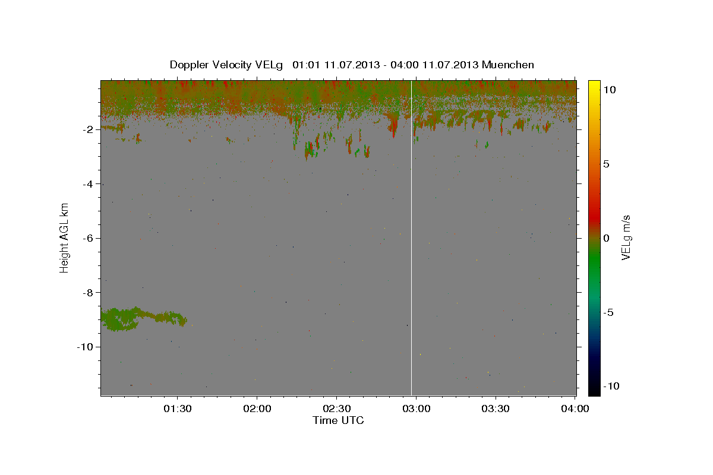Click the 02:30 time tick label

click(336, 408)
